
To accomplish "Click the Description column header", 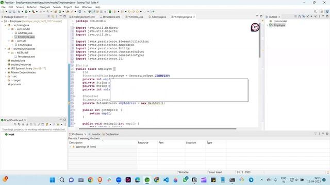I will coord(103,143).
